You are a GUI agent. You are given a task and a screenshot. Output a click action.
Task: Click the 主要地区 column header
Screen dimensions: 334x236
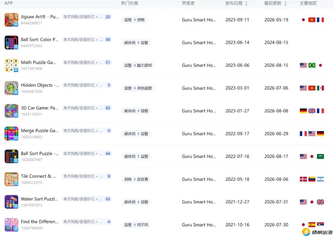[x=308, y=3]
